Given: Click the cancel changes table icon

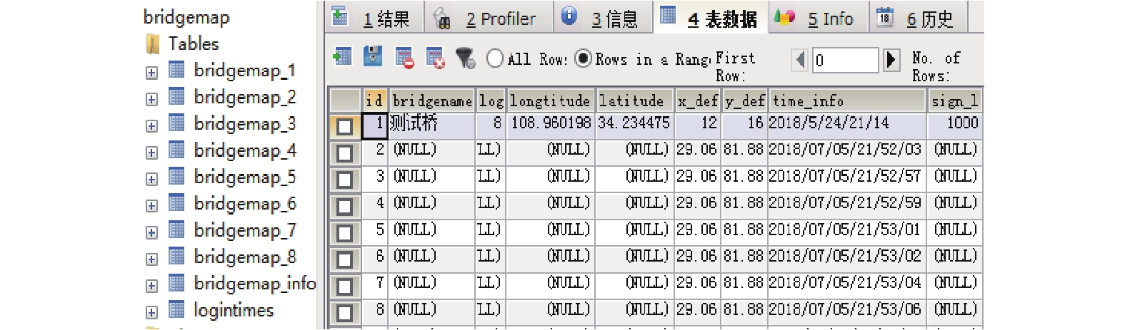Looking at the screenshot, I should 435,58.
